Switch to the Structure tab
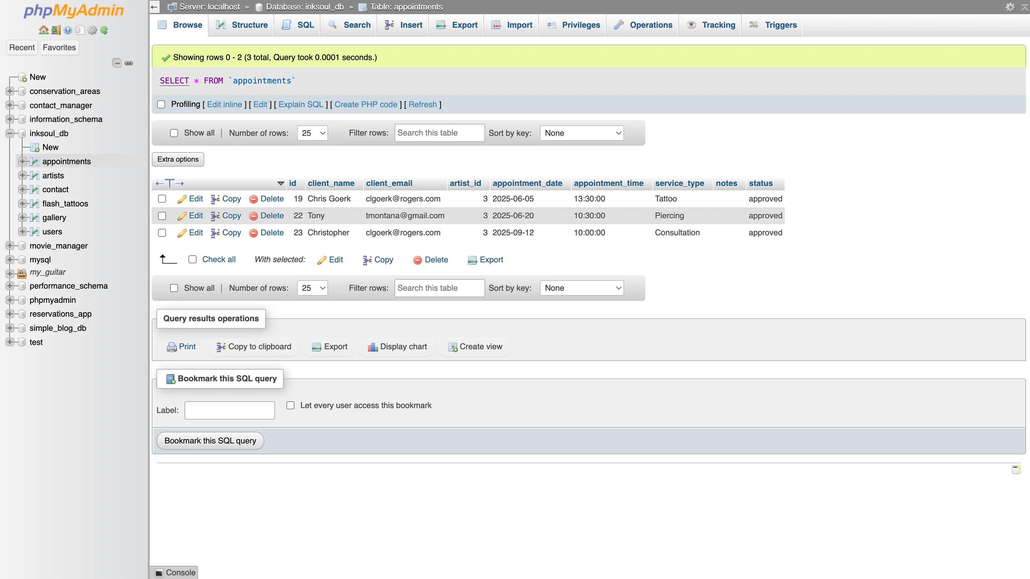 (x=241, y=25)
